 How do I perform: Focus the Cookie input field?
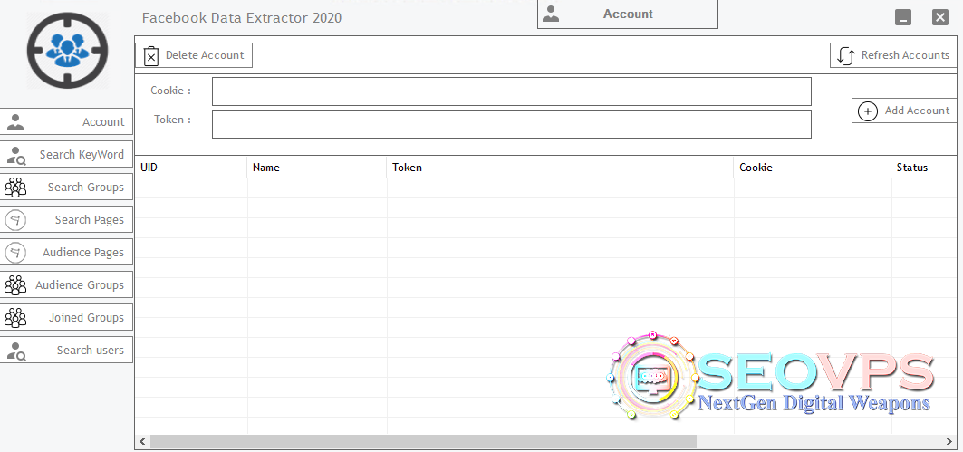512,91
